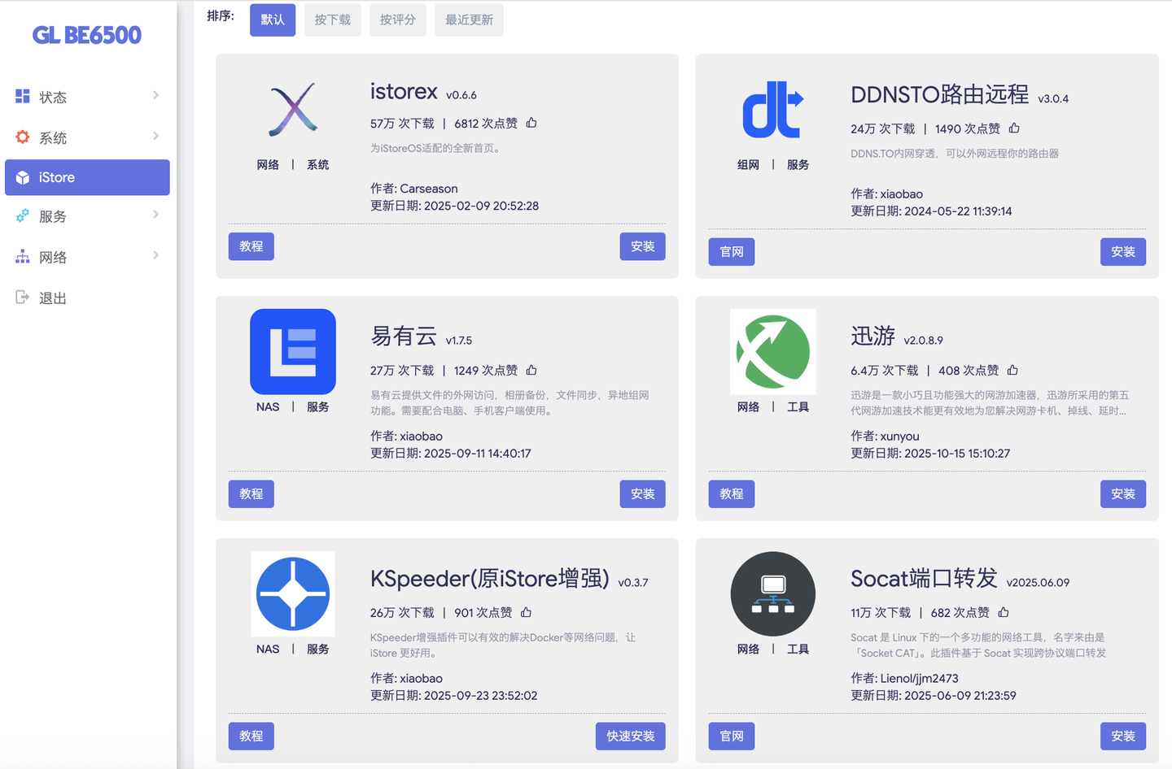Screen dimensions: 1172x769
Task: Click the istorex app logo
Action: click(293, 108)
